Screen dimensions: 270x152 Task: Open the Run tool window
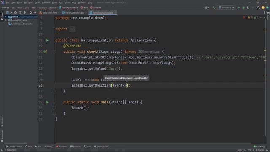point(38,147)
